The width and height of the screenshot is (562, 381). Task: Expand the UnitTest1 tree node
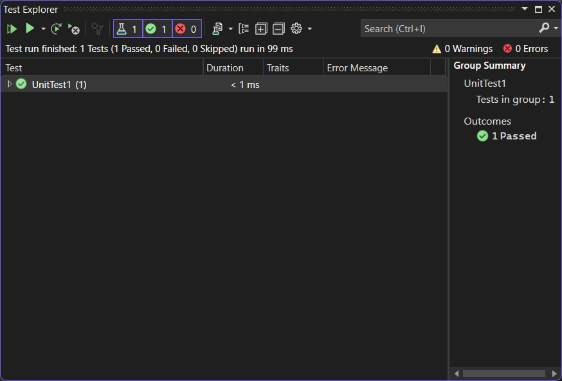pos(10,84)
